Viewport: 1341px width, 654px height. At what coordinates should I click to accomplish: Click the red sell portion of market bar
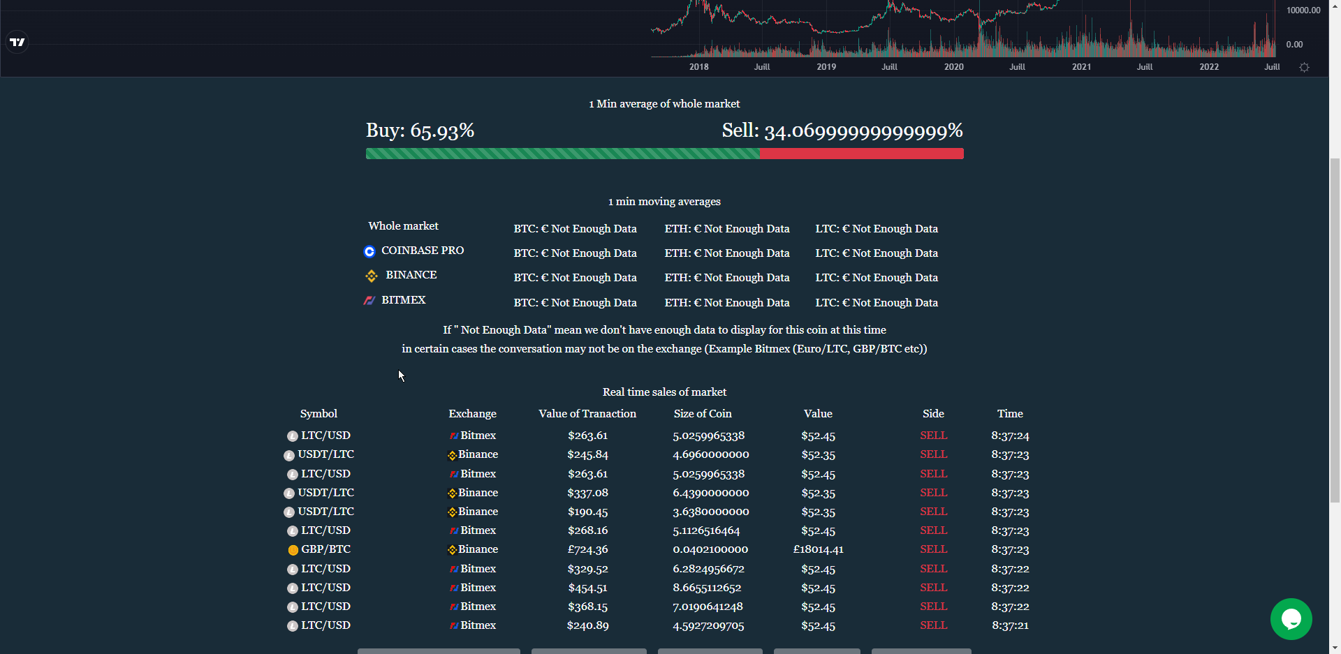pyautogui.click(x=862, y=154)
